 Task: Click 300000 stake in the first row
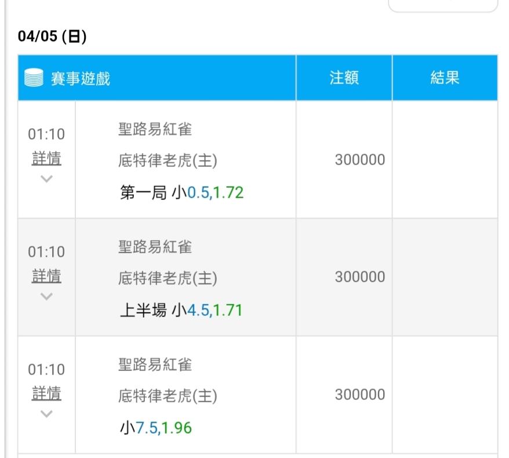(359, 160)
